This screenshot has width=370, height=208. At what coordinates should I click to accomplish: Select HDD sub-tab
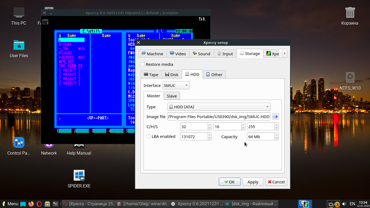(192, 74)
